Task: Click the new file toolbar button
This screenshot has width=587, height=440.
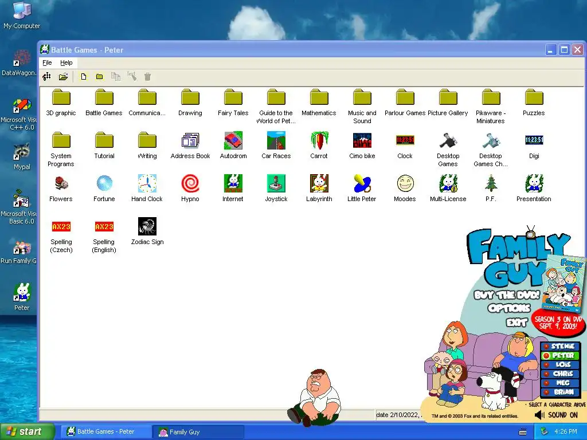Action: tap(84, 77)
